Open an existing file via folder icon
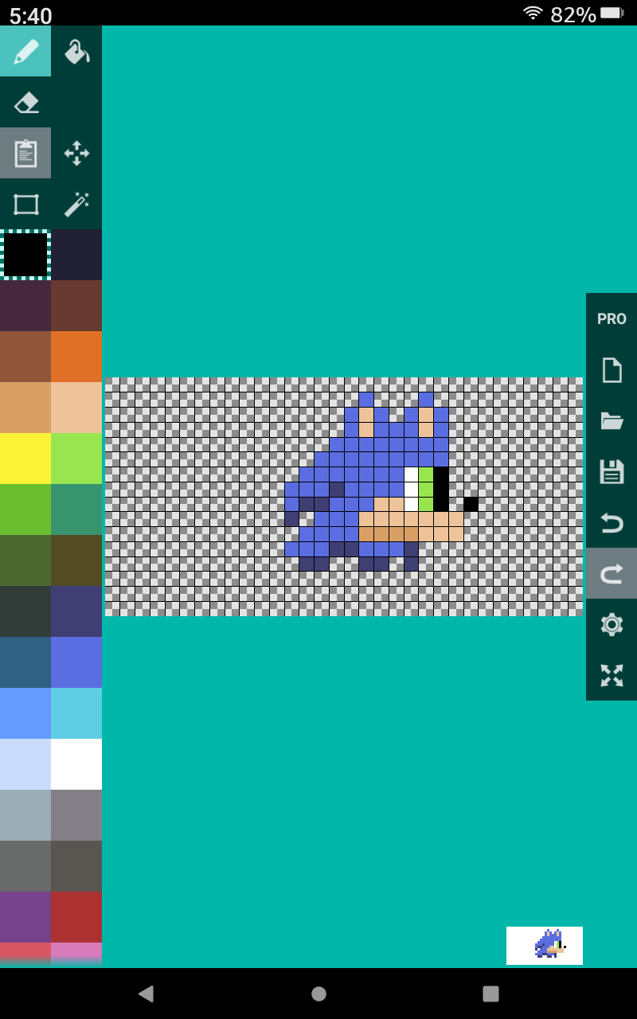This screenshot has height=1019, width=637. tap(612, 420)
